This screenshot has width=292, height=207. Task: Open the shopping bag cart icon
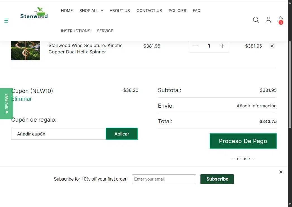[x=280, y=20]
